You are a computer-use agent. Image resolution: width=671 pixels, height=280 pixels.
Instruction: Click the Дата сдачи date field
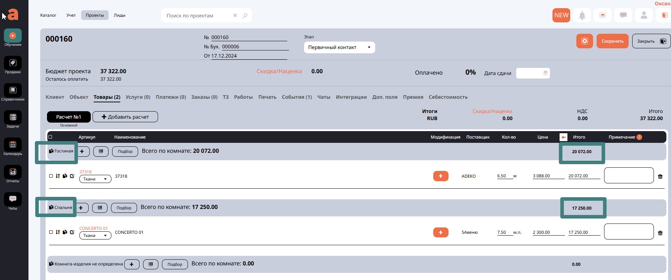tap(533, 73)
